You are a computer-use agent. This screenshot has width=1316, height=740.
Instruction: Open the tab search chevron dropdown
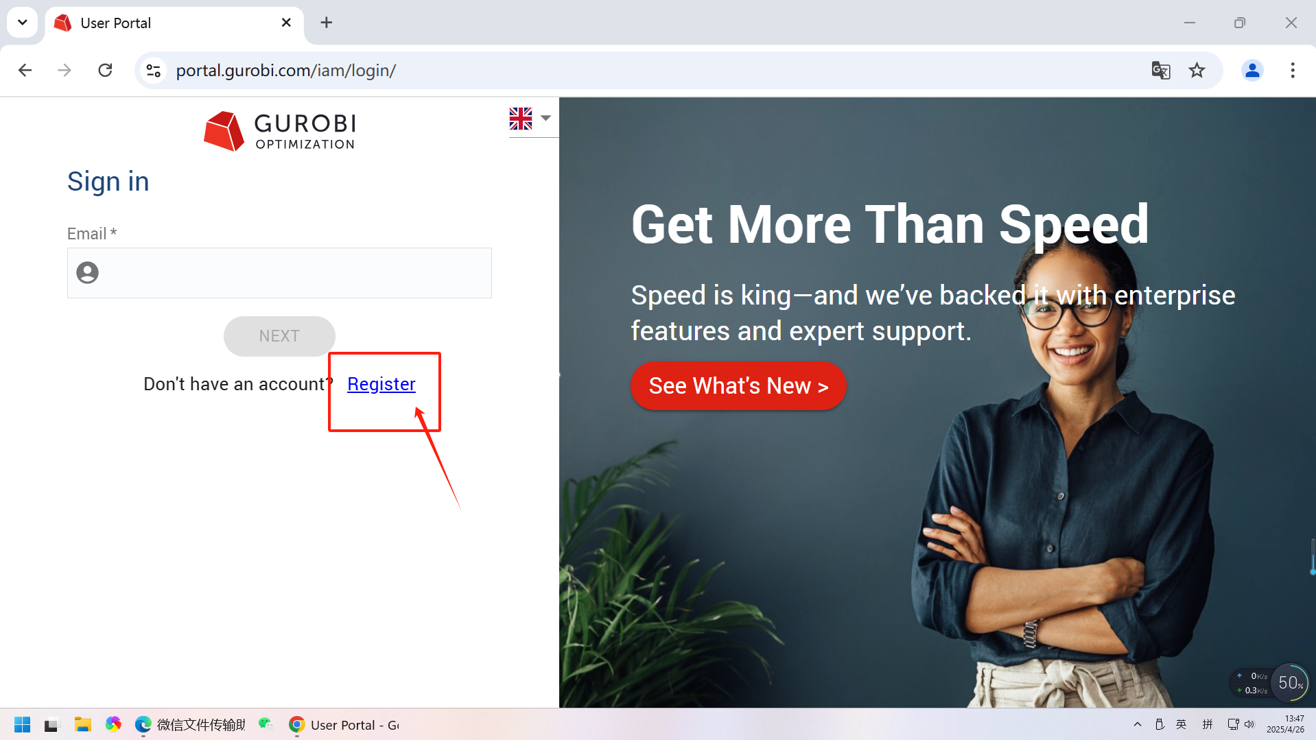click(x=23, y=23)
